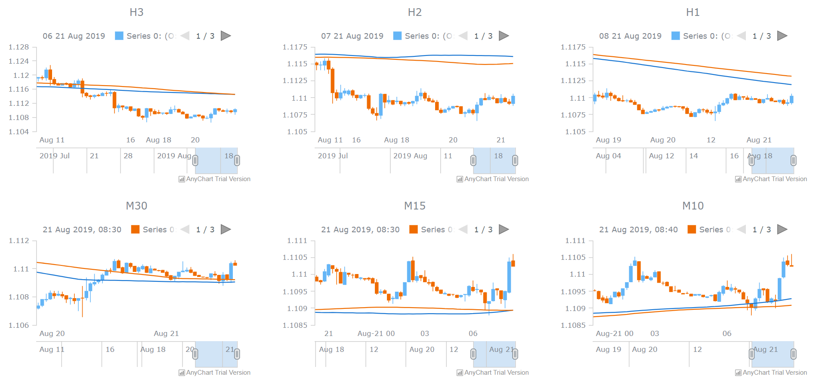Click the AnyChart bar-chart icon under the H3 chart
The height and width of the screenshot is (379, 813).
click(181, 179)
